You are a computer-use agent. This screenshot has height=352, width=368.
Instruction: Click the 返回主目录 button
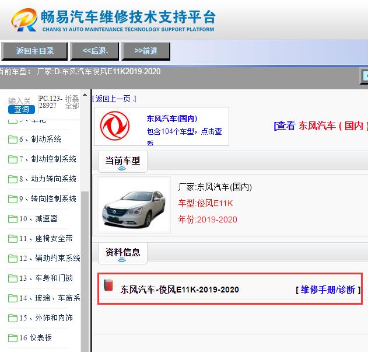pos(34,51)
